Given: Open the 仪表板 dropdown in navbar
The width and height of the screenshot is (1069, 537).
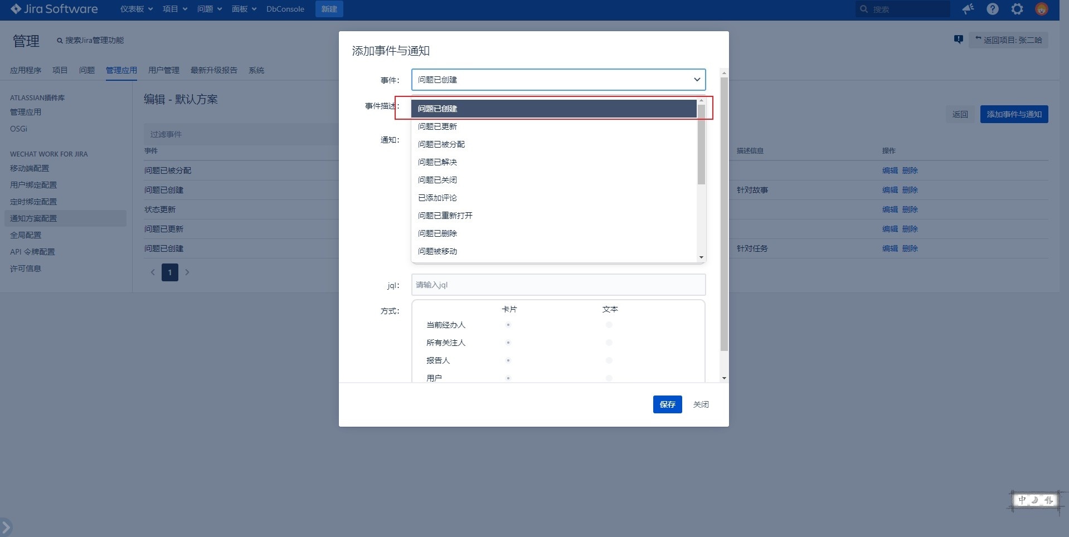Looking at the screenshot, I should tap(136, 9).
